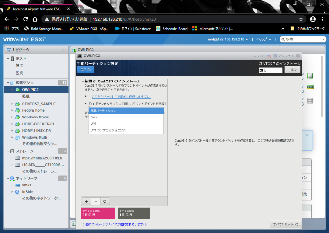Open その他の仮想マシン in the navigator
The image size is (329, 233).
[x=40, y=144]
